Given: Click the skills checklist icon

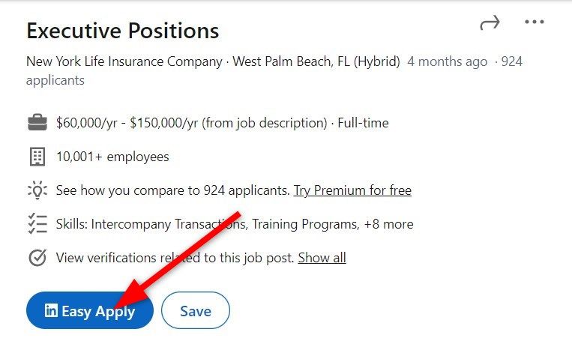Looking at the screenshot, I should (37, 223).
